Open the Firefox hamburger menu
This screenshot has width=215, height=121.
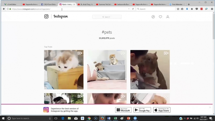212,9
